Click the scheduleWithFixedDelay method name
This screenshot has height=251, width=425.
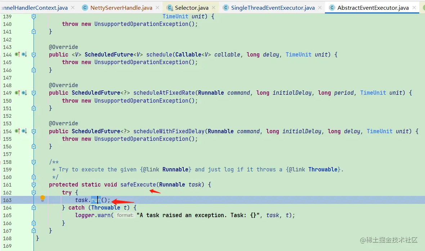pyautogui.click(x=169, y=131)
